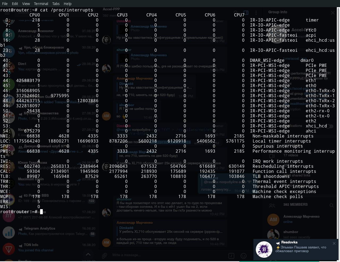Open member Александр Марченко in Group Info

(x=301, y=219)
